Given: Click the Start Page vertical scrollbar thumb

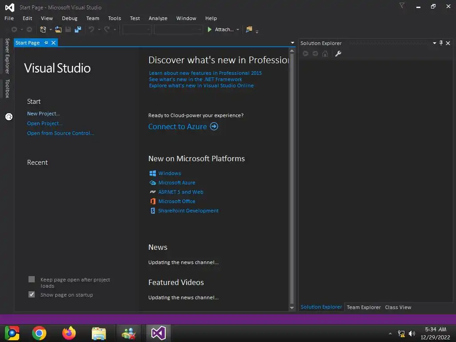Looking at the screenshot, I should coord(292,179).
